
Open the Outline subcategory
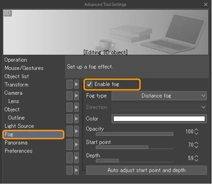(x=16, y=118)
